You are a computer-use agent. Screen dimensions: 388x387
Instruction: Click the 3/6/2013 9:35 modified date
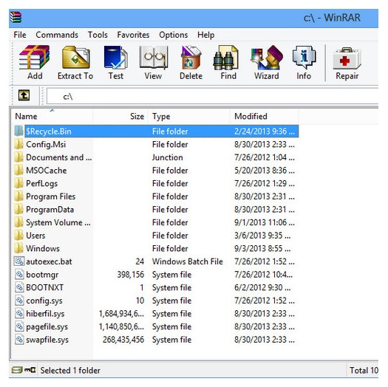(262, 236)
